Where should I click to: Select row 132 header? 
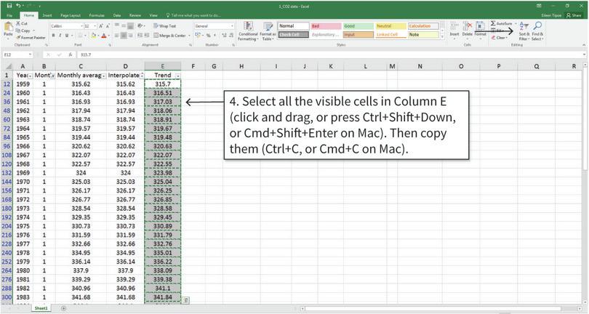[7, 173]
